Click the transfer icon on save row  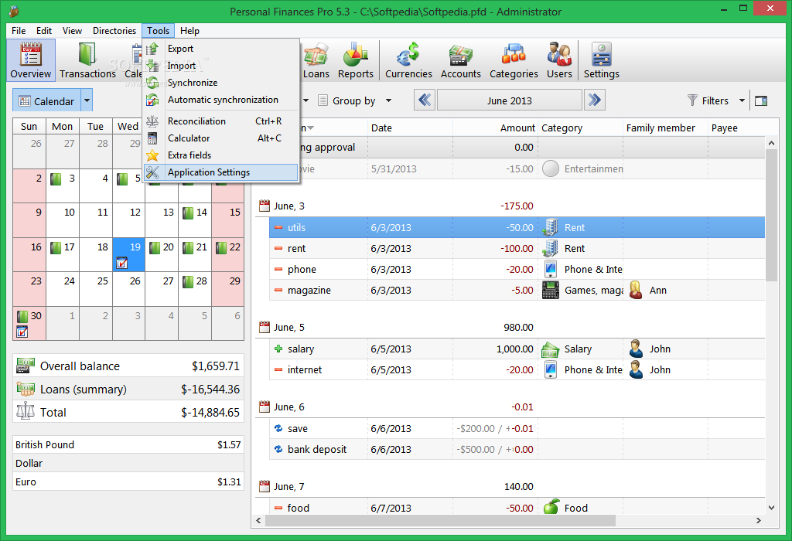click(x=278, y=428)
